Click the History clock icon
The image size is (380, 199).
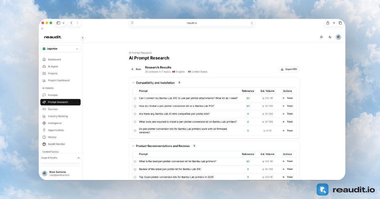click(44, 137)
